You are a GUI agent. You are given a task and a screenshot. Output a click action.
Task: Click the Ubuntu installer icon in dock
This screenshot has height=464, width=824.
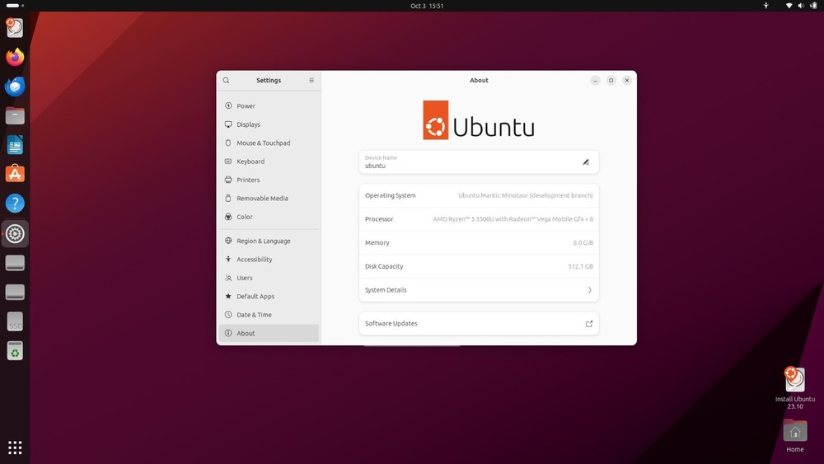point(15,27)
